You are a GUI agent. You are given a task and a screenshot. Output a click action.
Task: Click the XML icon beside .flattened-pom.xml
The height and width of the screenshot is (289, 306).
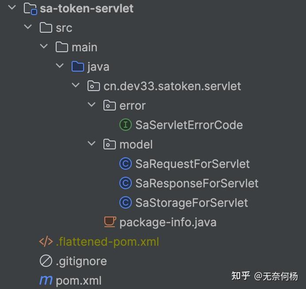pos(46,242)
